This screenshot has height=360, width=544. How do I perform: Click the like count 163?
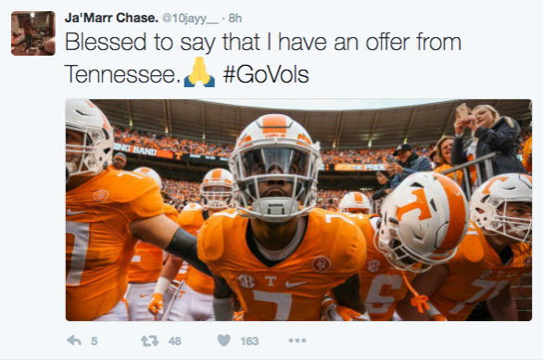249,341
